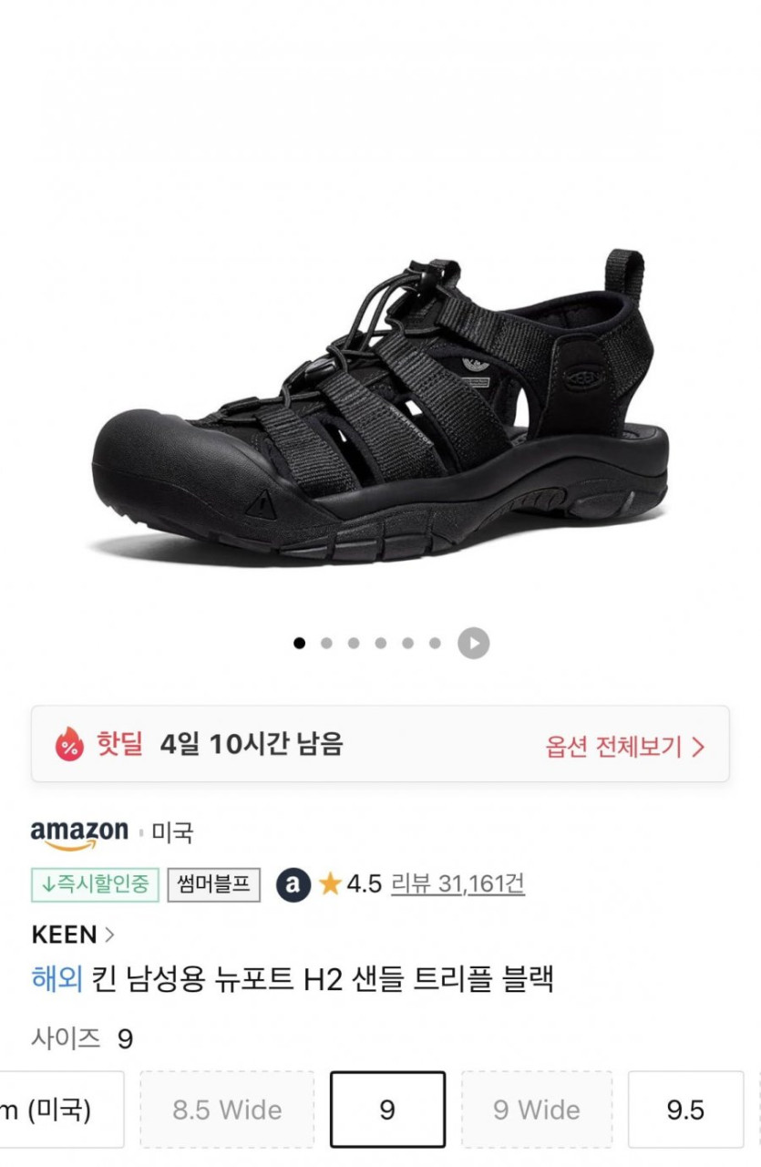This screenshot has height=1167, width=761.
Task: Select size 9.5
Action: 685,1110
